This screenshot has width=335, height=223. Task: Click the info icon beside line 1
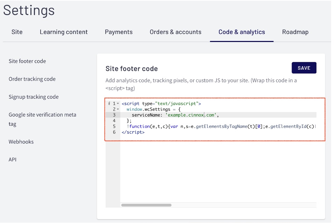point(109,104)
